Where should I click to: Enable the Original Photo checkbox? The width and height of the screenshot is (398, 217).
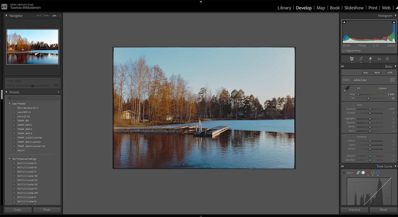pos(344,51)
